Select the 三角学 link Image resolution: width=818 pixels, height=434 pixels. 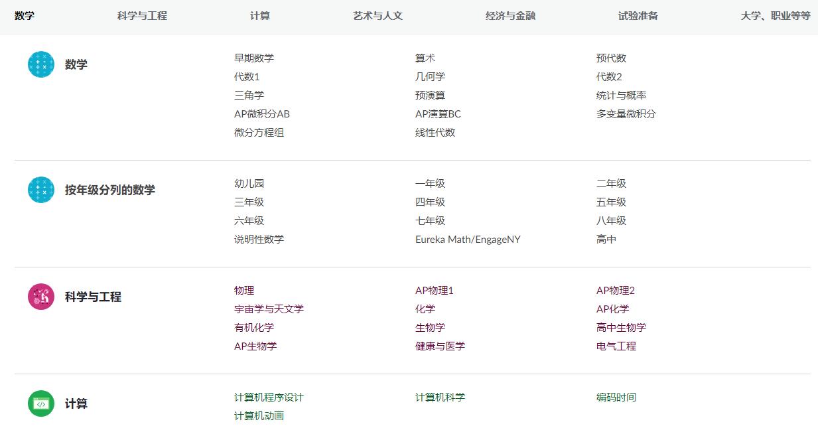[248, 95]
